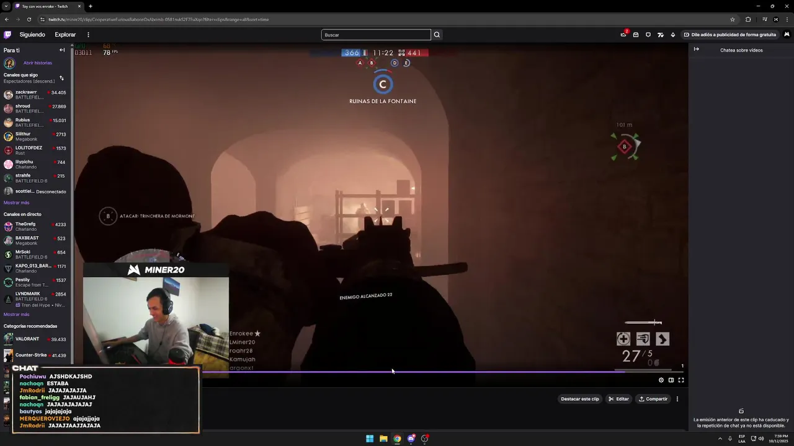Image resolution: width=794 pixels, height=446 pixels.
Task: Open lilypichu channel in sidebar
Action: pos(35,164)
